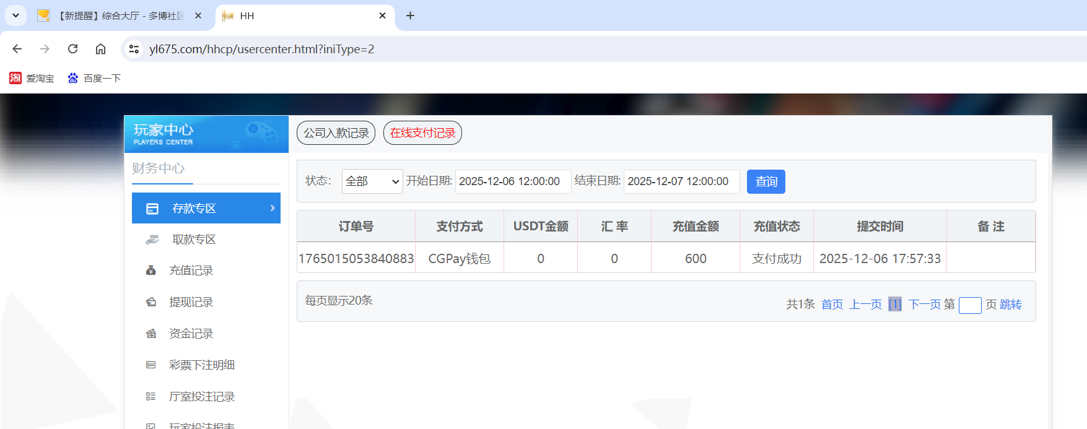
Task: Click the 取款专区 withdrawal icon
Action: coord(152,240)
